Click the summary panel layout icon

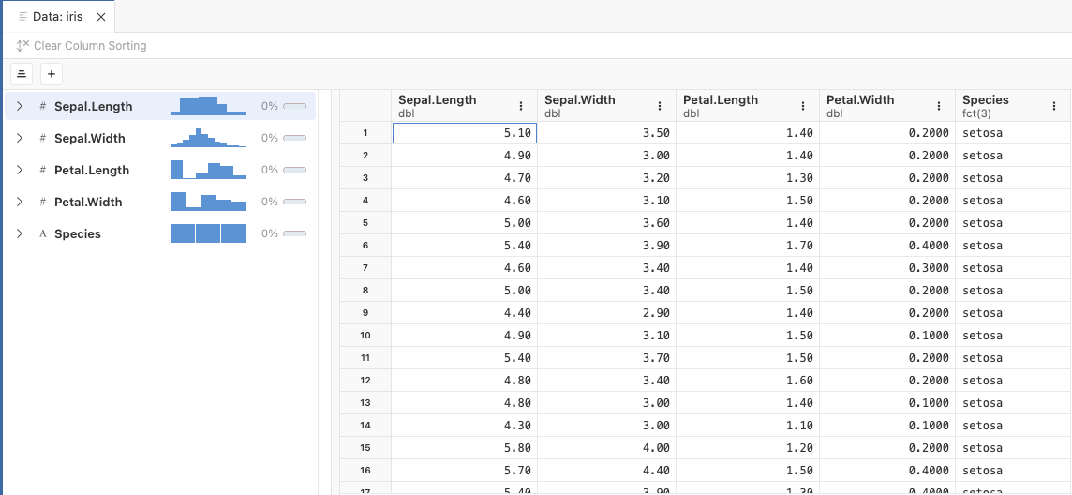(x=22, y=74)
